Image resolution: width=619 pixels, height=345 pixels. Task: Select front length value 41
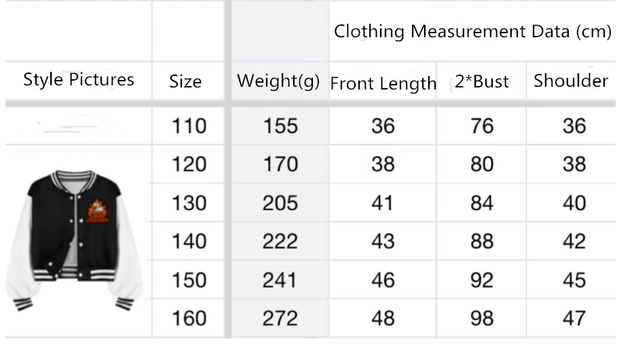[383, 203]
